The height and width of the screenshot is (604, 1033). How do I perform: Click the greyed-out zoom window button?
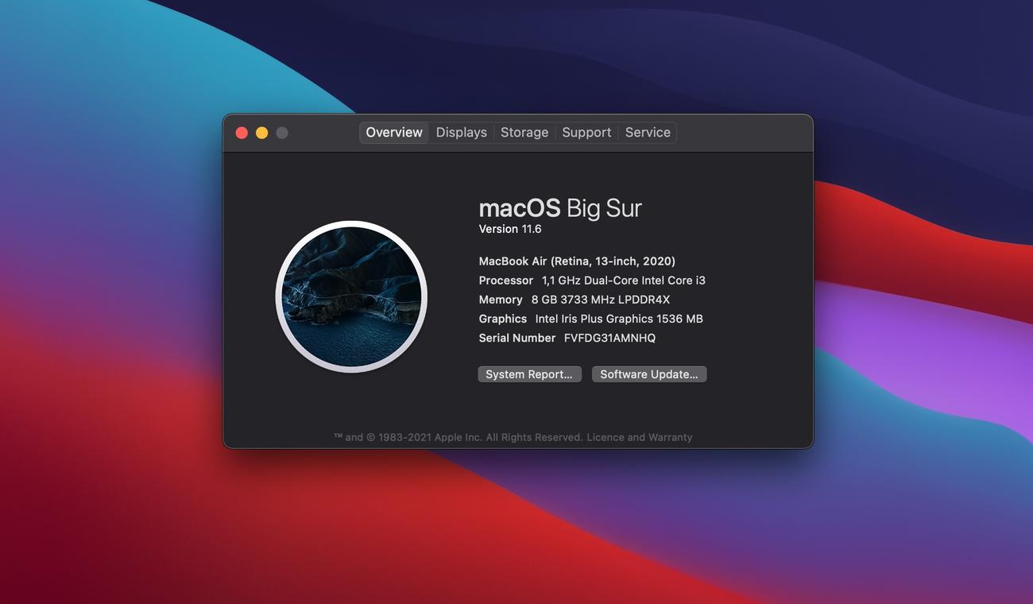click(281, 133)
